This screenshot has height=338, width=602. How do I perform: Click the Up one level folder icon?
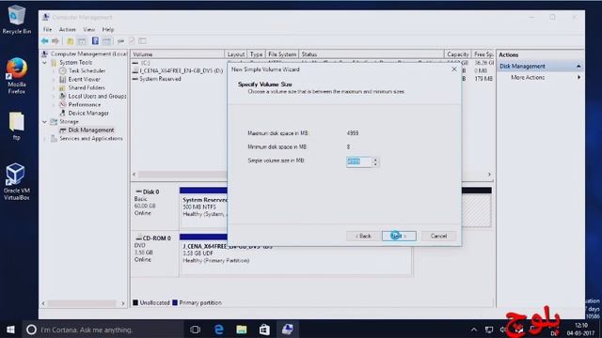click(71, 41)
